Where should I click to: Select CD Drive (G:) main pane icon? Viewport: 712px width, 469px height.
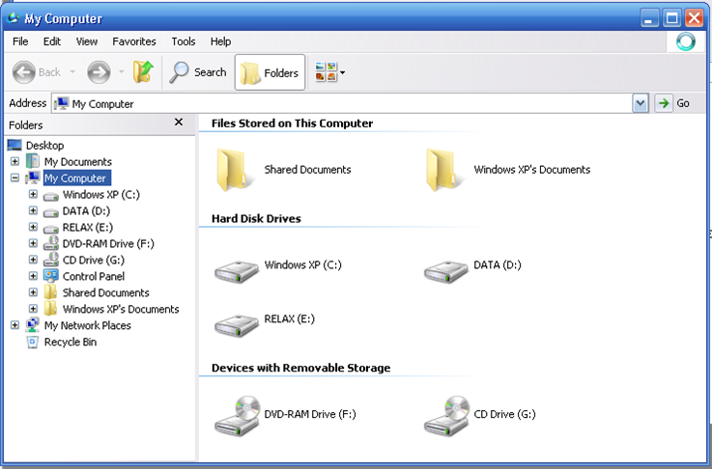coord(446,416)
